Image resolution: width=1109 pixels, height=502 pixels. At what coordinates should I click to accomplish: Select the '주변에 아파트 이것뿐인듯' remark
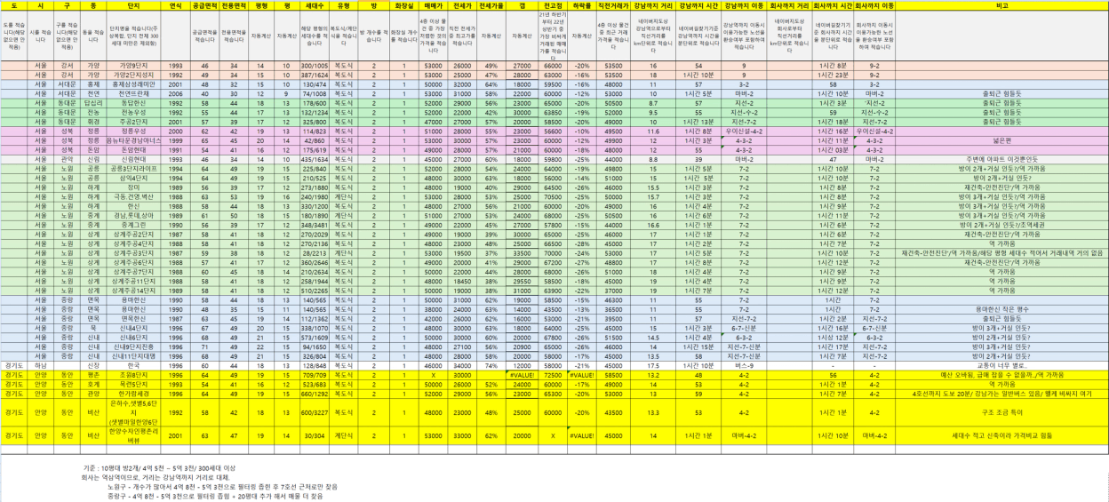click(1001, 159)
